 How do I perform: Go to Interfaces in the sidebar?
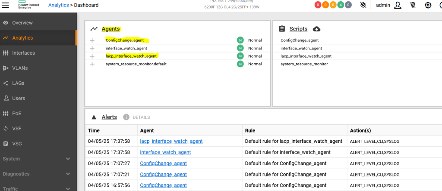pyautogui.click(x=23, y=53)
